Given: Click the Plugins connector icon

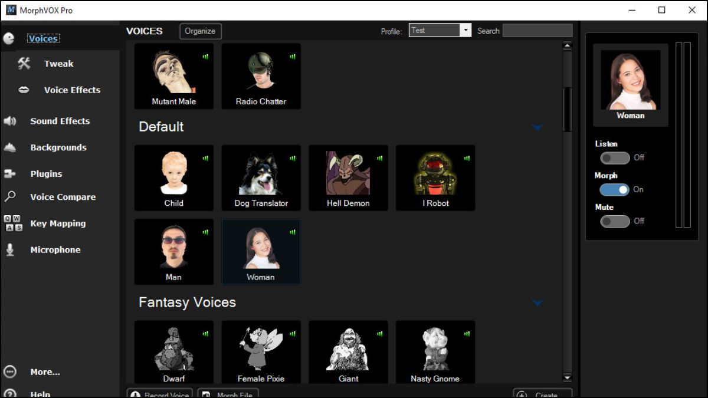Looking at the screenshot, I should point(10,174).
